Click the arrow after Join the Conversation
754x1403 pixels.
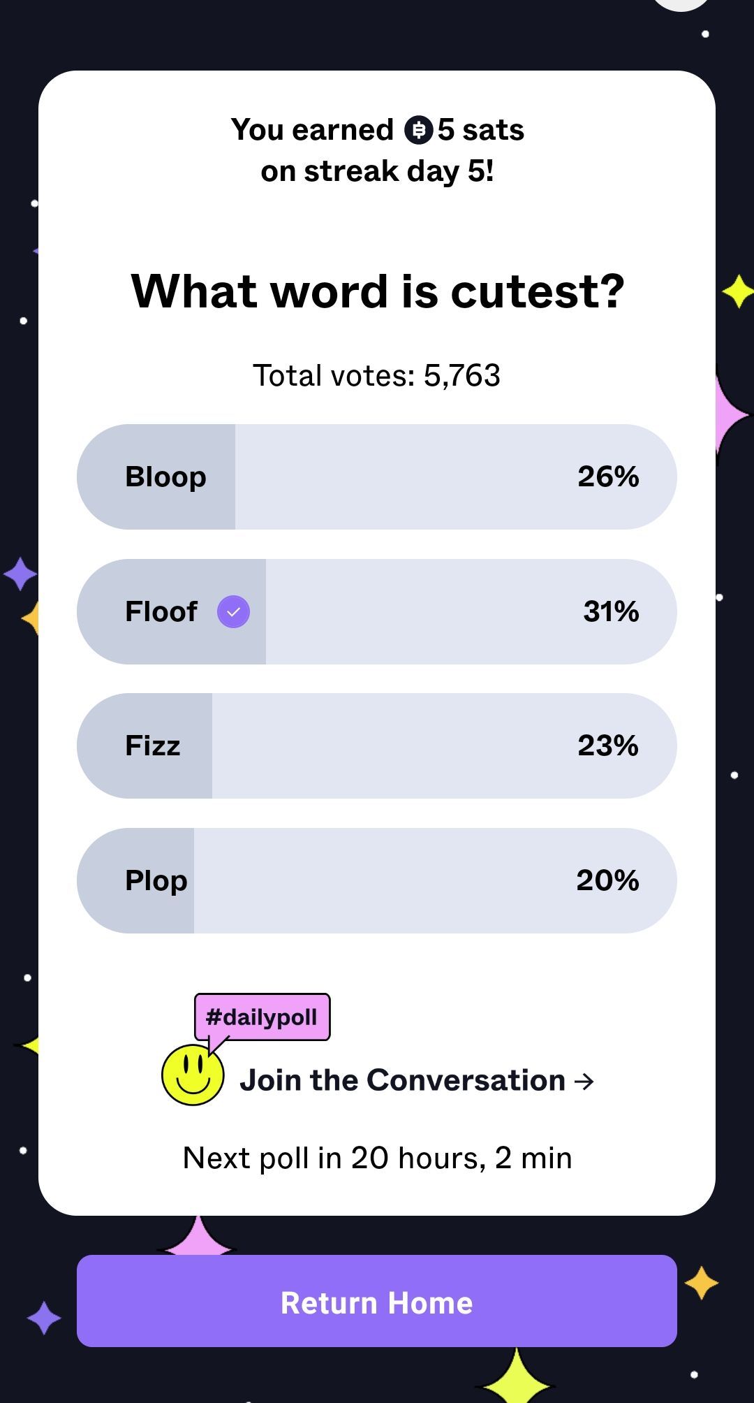(584, 1082)
